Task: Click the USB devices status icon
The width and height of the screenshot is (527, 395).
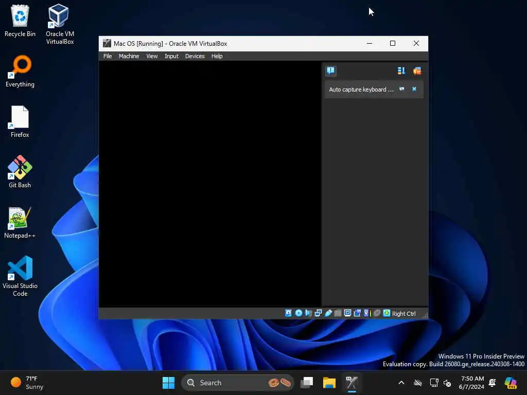Action: point(328,313)
